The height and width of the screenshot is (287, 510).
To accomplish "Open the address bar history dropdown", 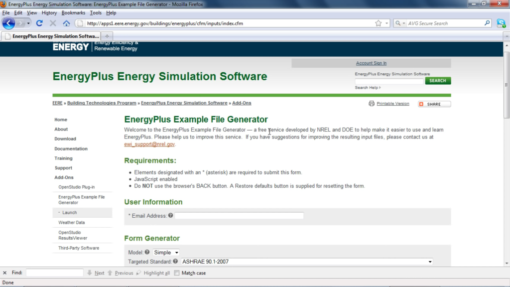I will tap(386, 23).
